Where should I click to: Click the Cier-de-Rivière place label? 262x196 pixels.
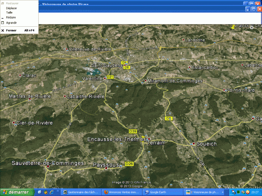tap(34, 123)
